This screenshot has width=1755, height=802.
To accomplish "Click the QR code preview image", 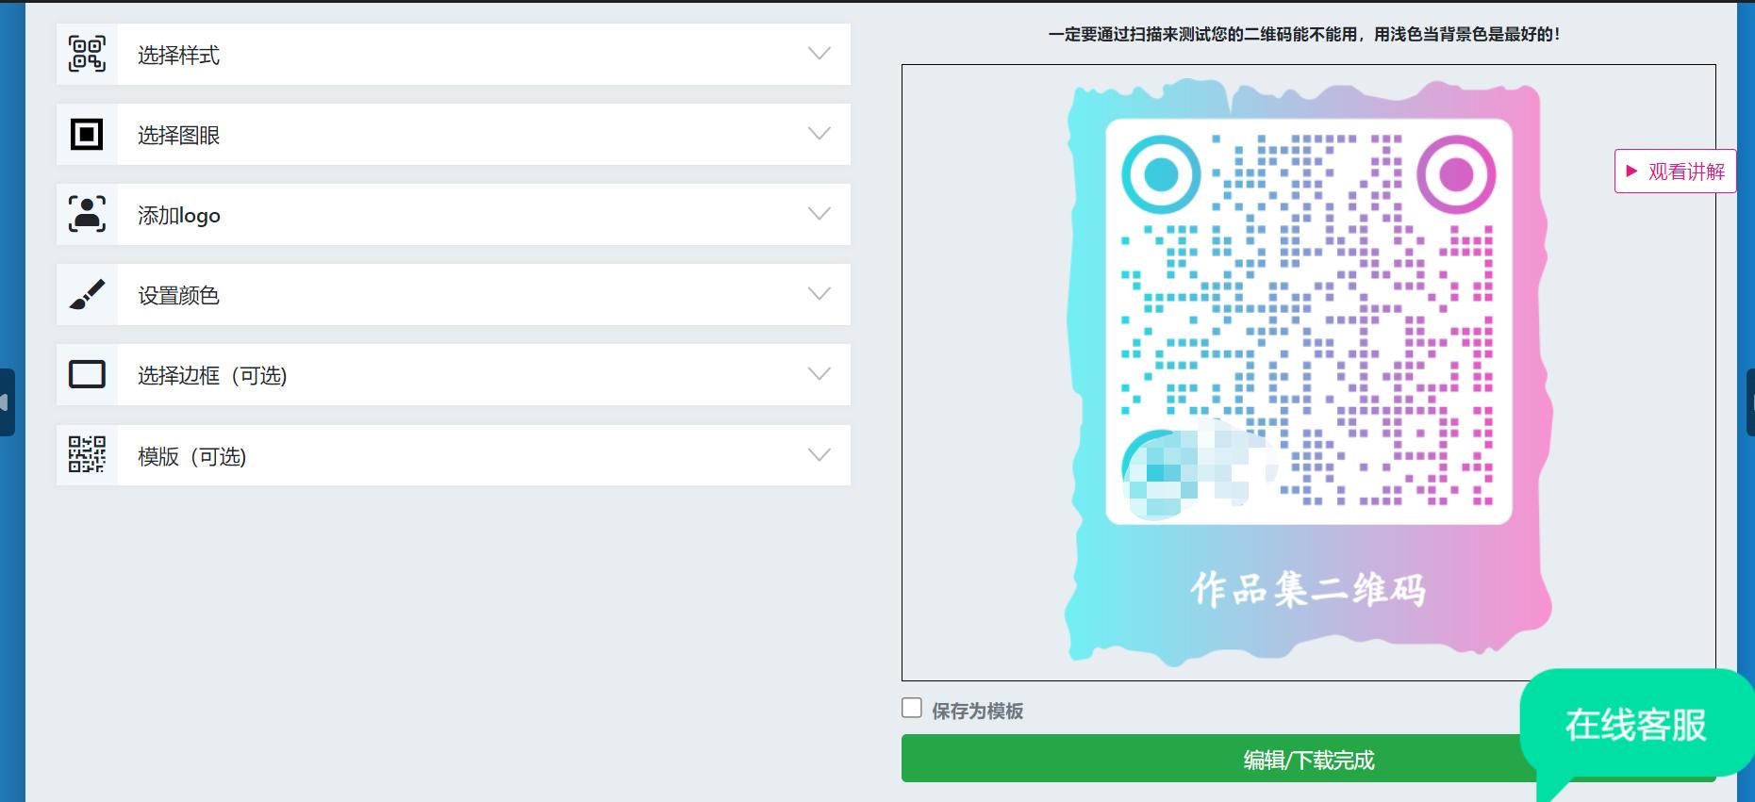I will coord(1308,372).
